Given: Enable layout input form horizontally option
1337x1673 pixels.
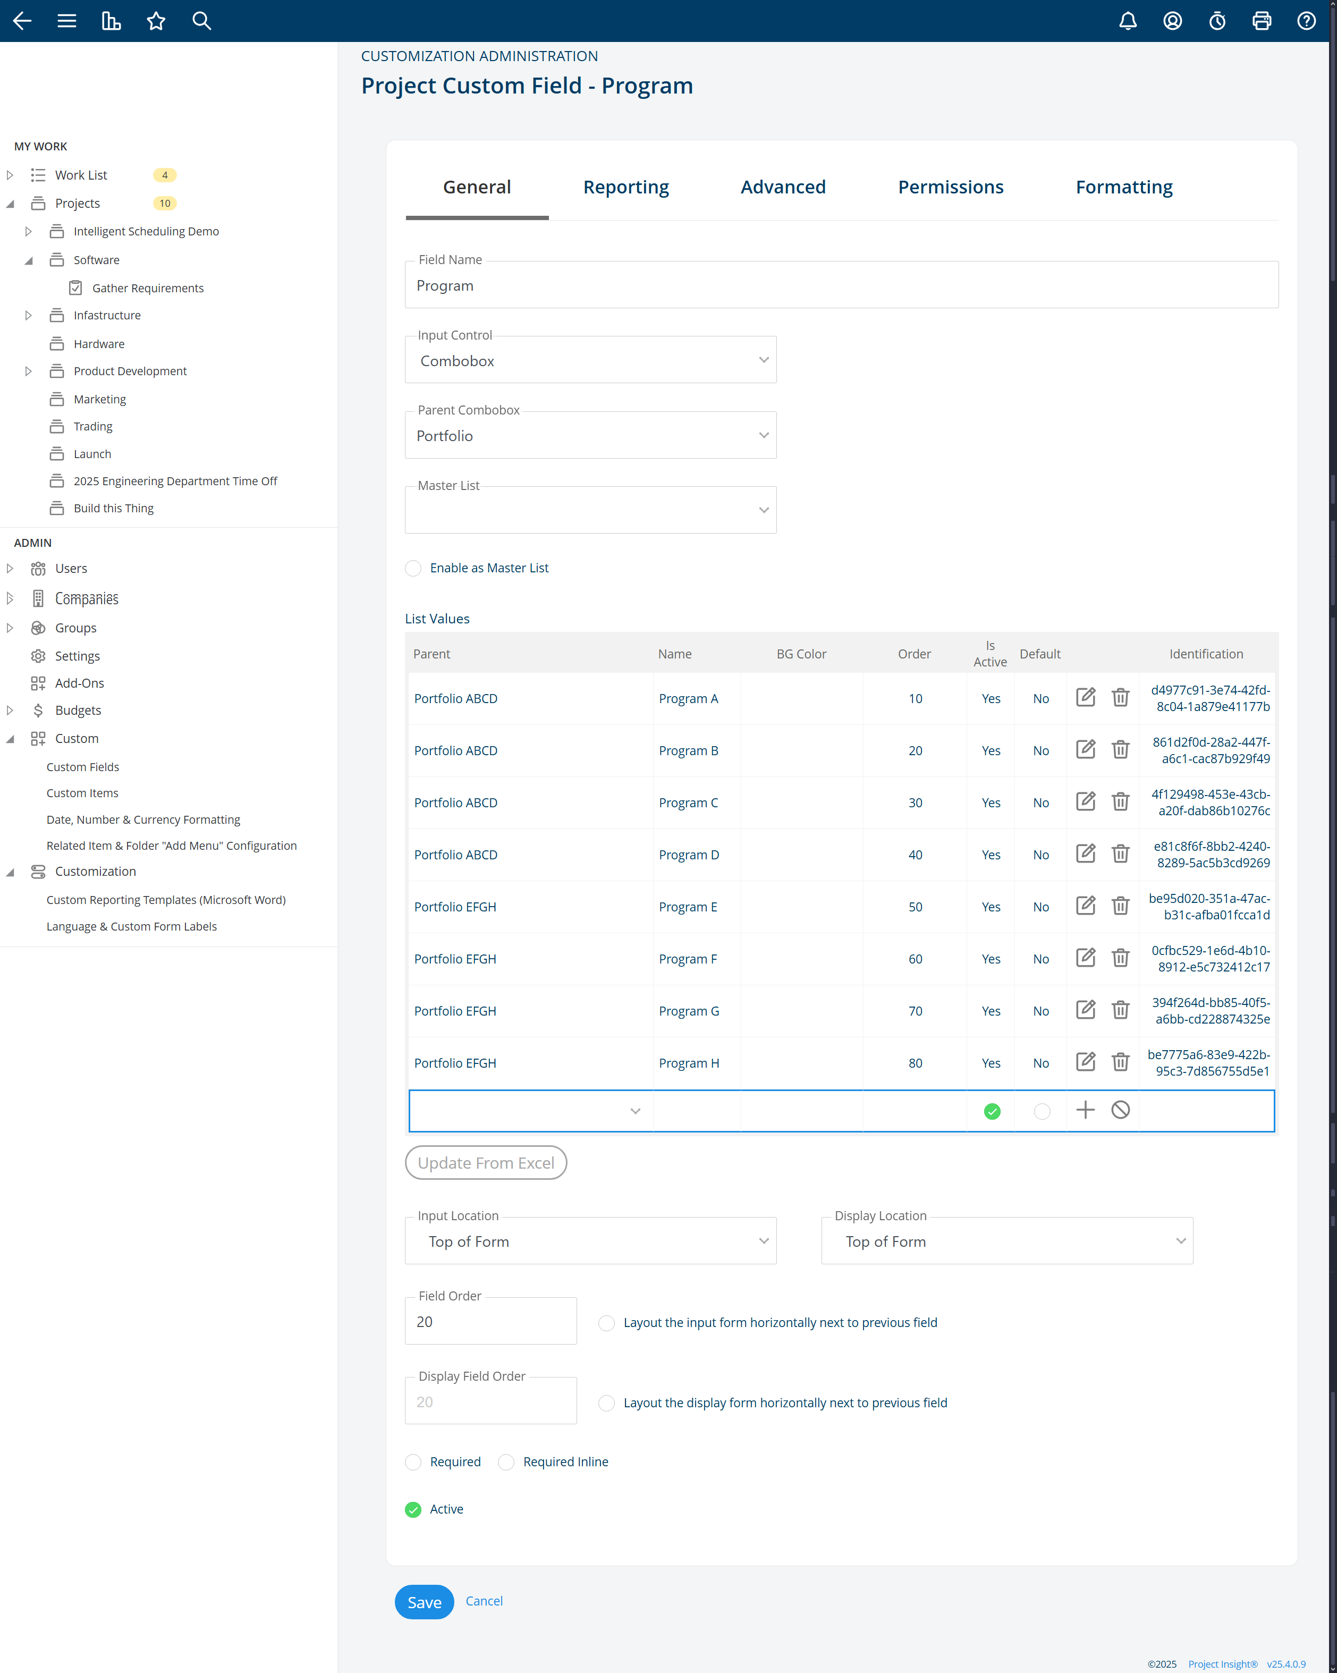Looking at the screenshot, I should click(x=607, y=1323).
